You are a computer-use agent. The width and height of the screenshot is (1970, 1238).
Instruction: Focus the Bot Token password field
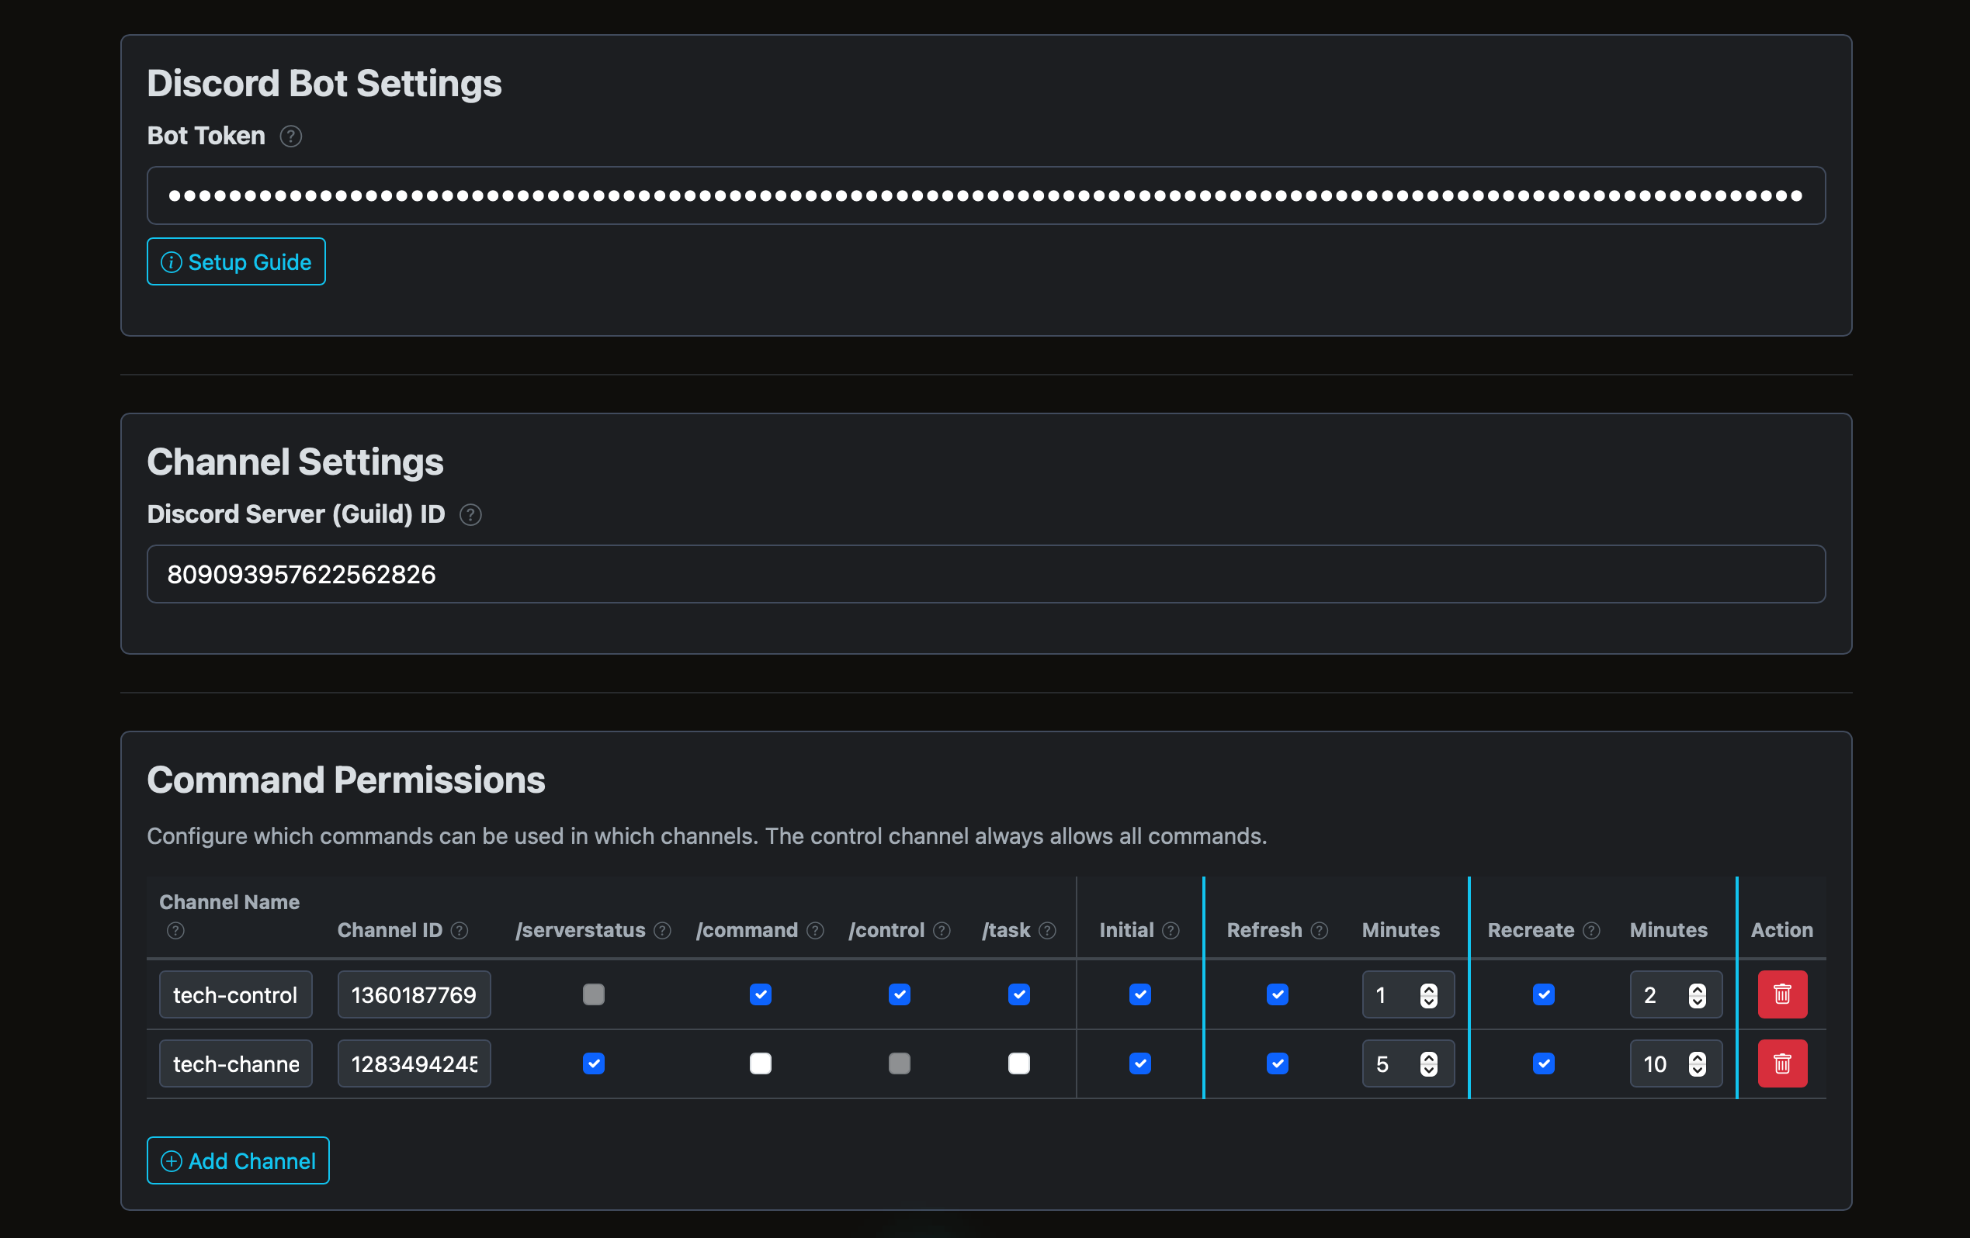[986, 195]
